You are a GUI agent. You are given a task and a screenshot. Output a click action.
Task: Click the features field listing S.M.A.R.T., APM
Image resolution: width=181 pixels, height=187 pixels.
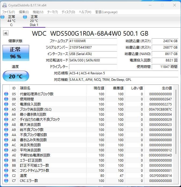pos(124,80)
